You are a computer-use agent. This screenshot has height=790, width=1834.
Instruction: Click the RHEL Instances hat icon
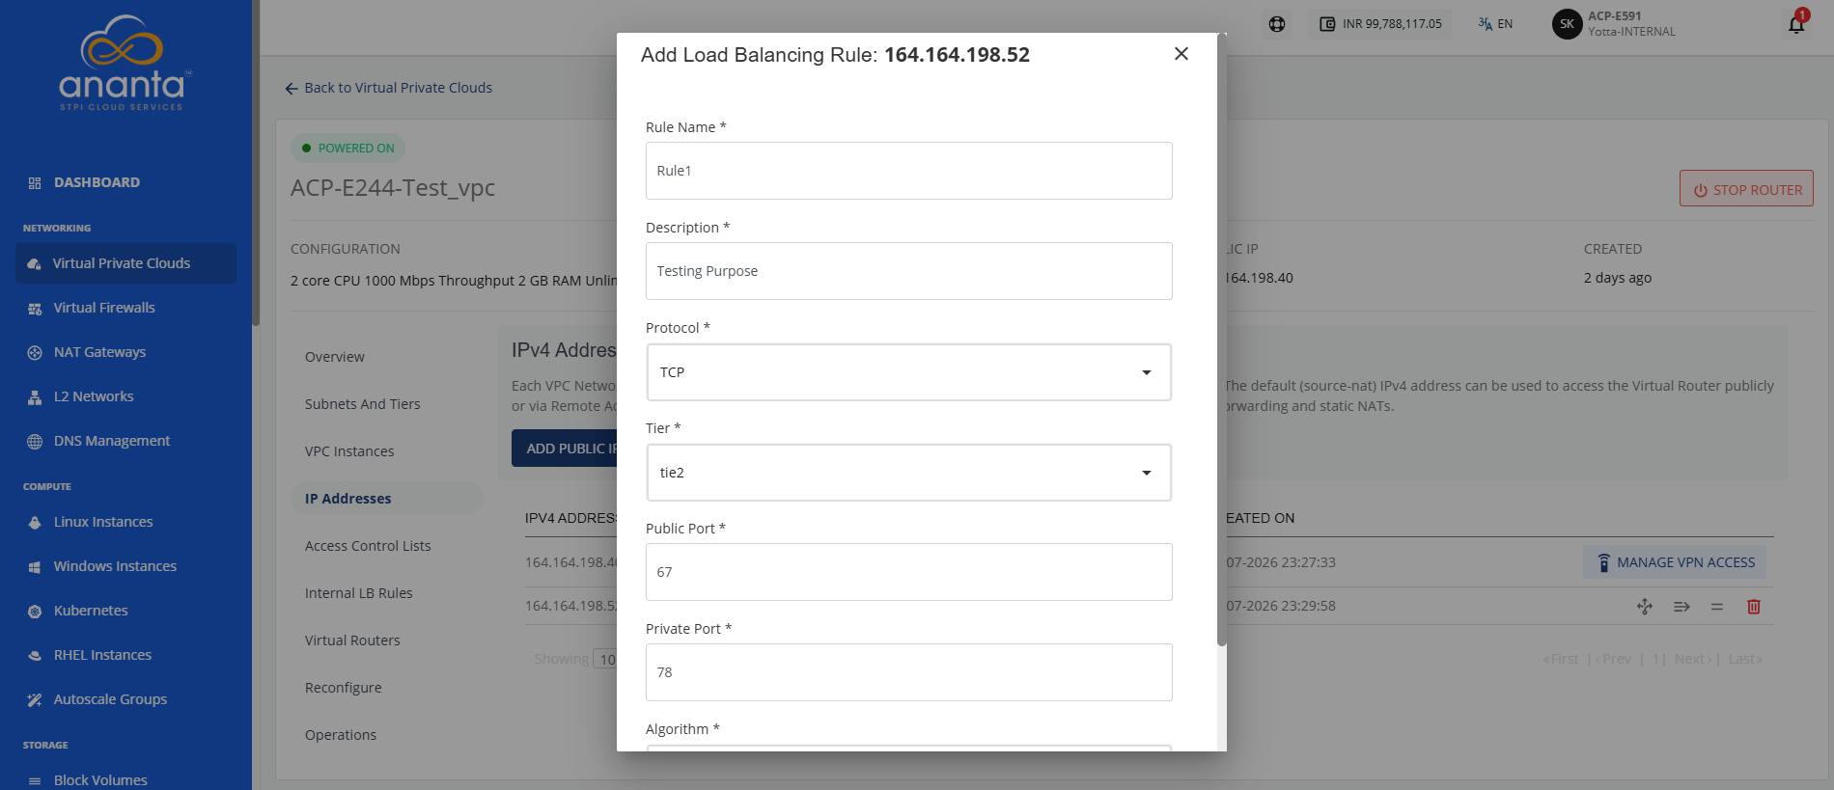35,656
